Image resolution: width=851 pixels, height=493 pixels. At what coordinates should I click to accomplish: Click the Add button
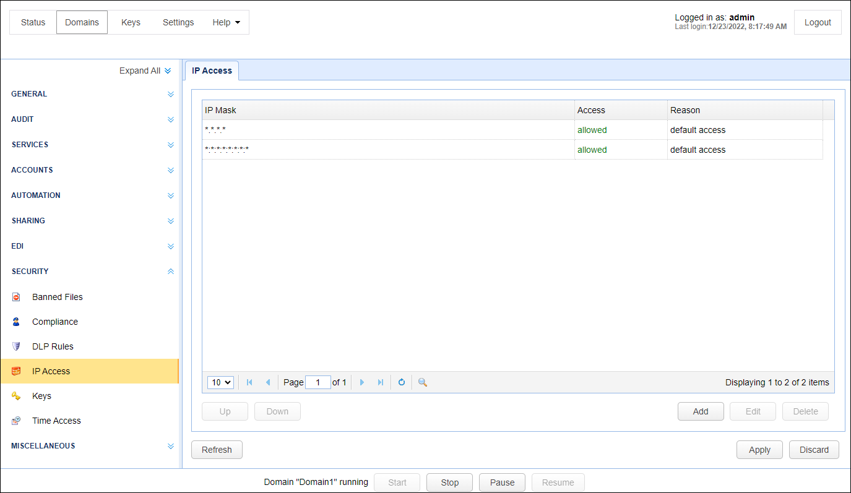(701, 411)
